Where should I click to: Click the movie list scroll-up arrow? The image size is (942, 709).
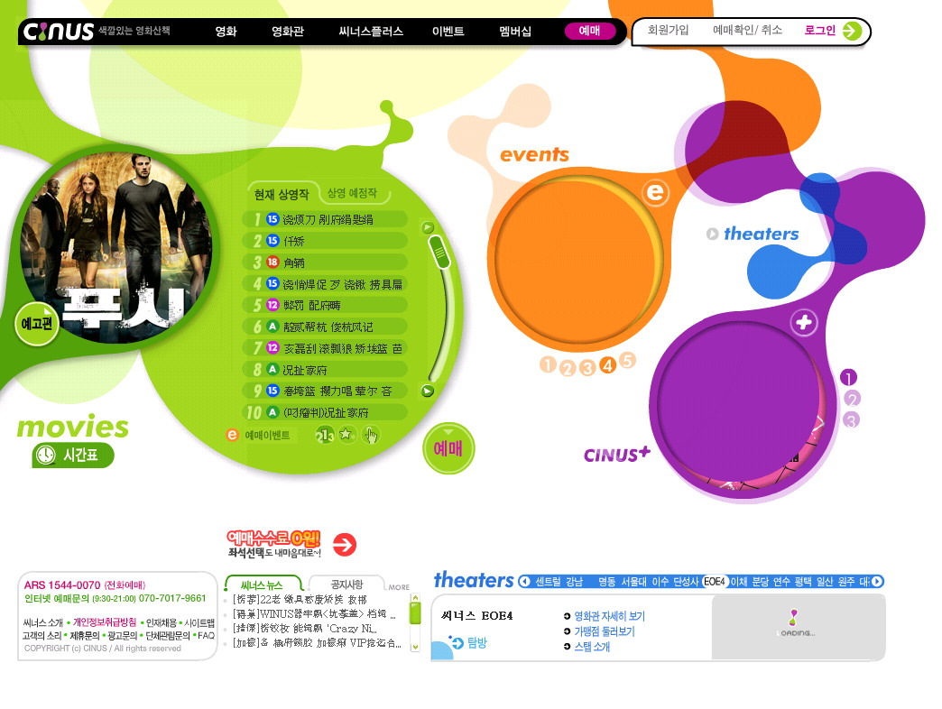(x=428, y=227)
